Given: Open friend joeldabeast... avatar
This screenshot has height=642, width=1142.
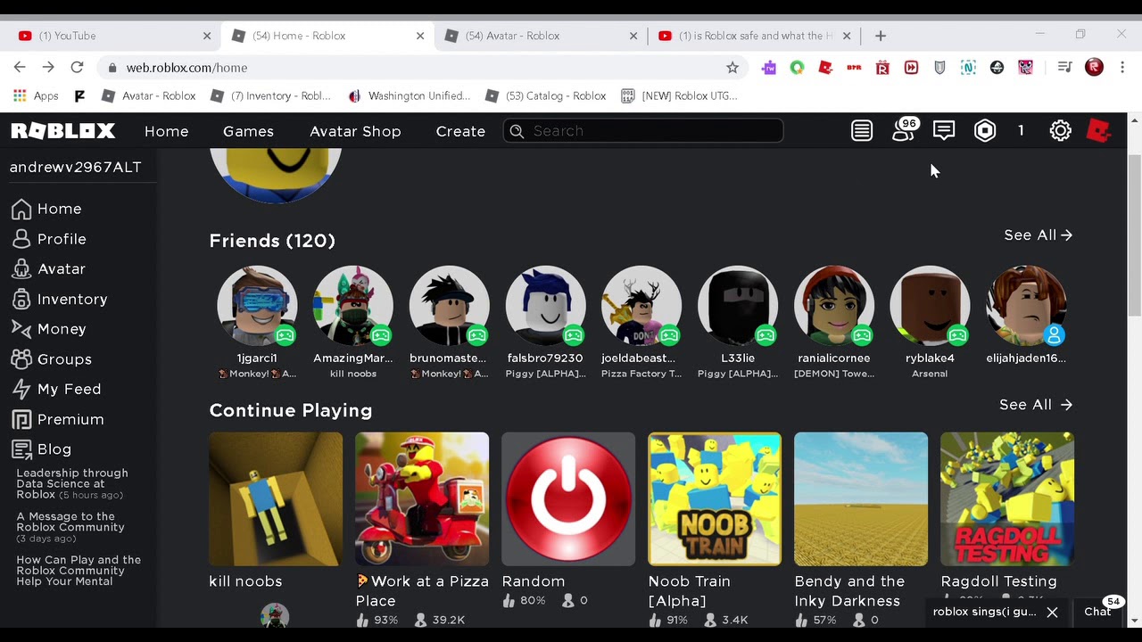Looking at the screenshot, I should click(641, 306).
